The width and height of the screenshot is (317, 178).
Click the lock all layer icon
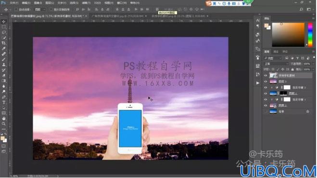click(x=292, y=70)
